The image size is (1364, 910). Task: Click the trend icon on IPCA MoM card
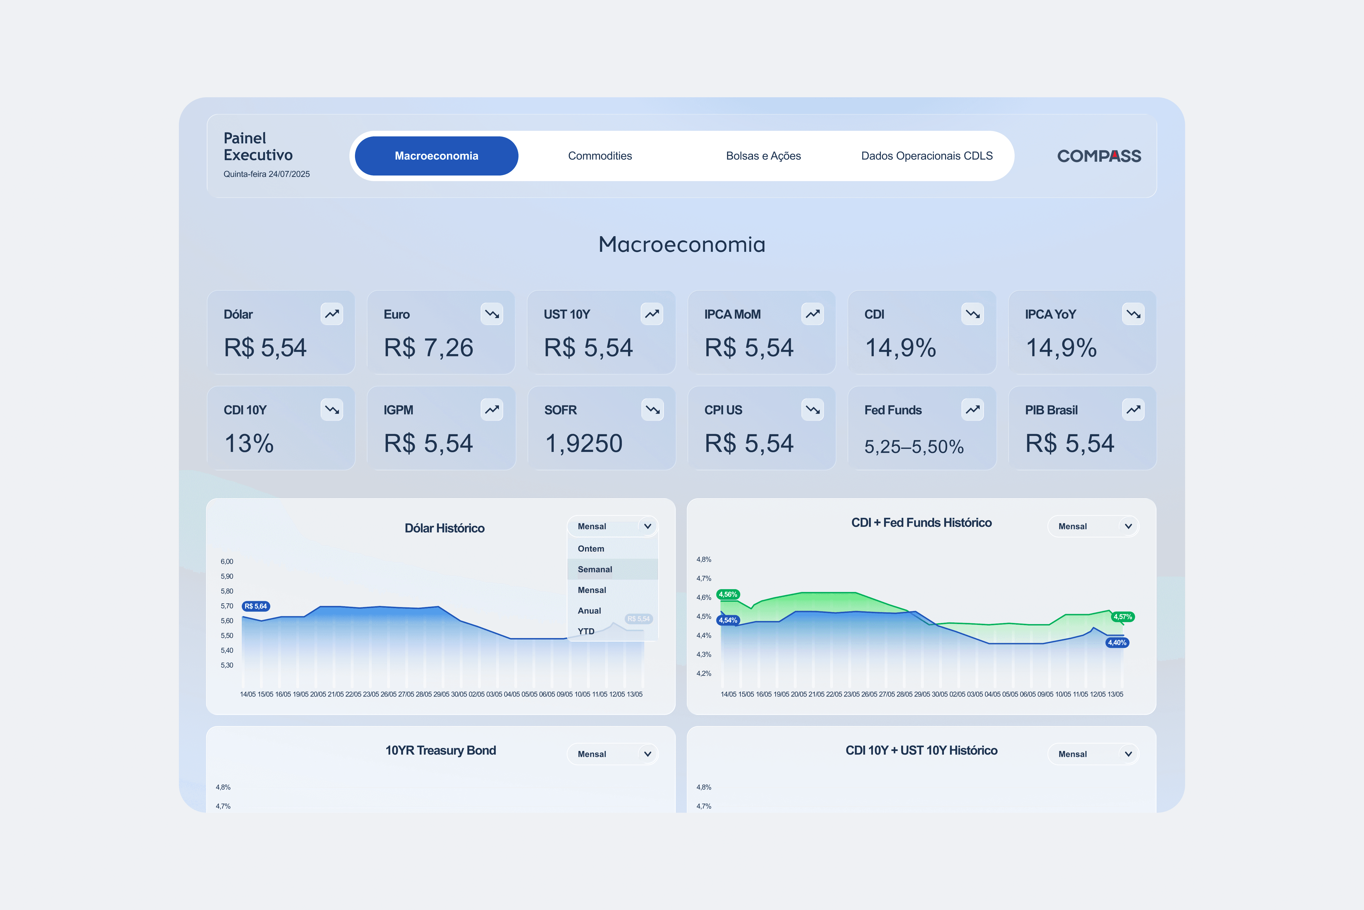(x=812, y=314)
